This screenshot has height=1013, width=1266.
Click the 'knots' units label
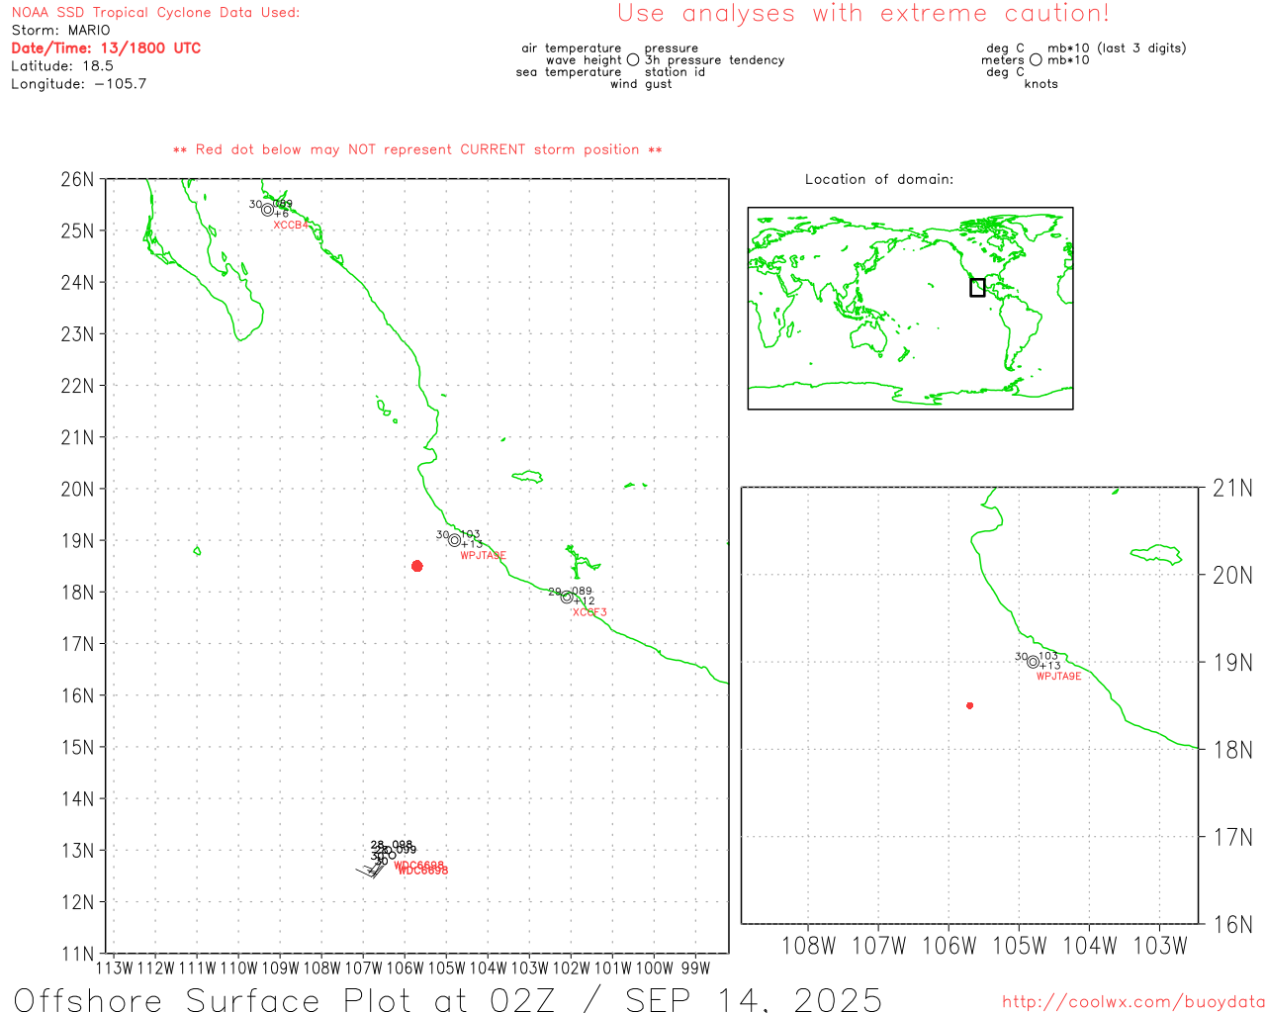pos(1041,84)
